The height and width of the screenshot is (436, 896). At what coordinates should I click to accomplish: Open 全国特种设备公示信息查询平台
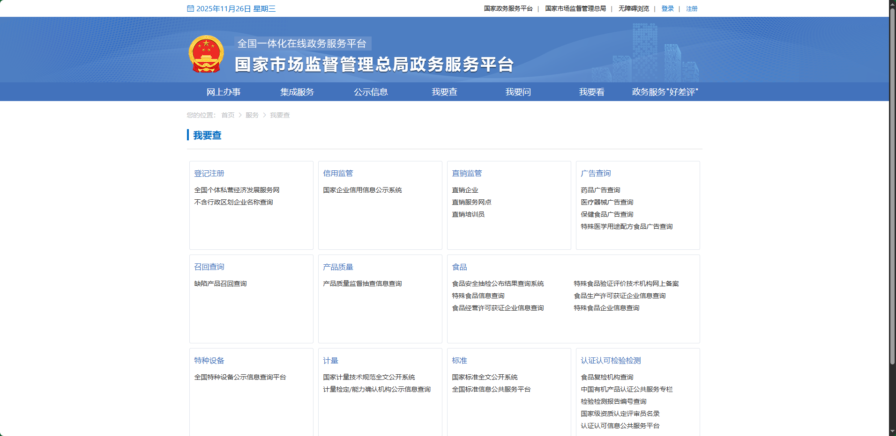(x=240, y=377)
